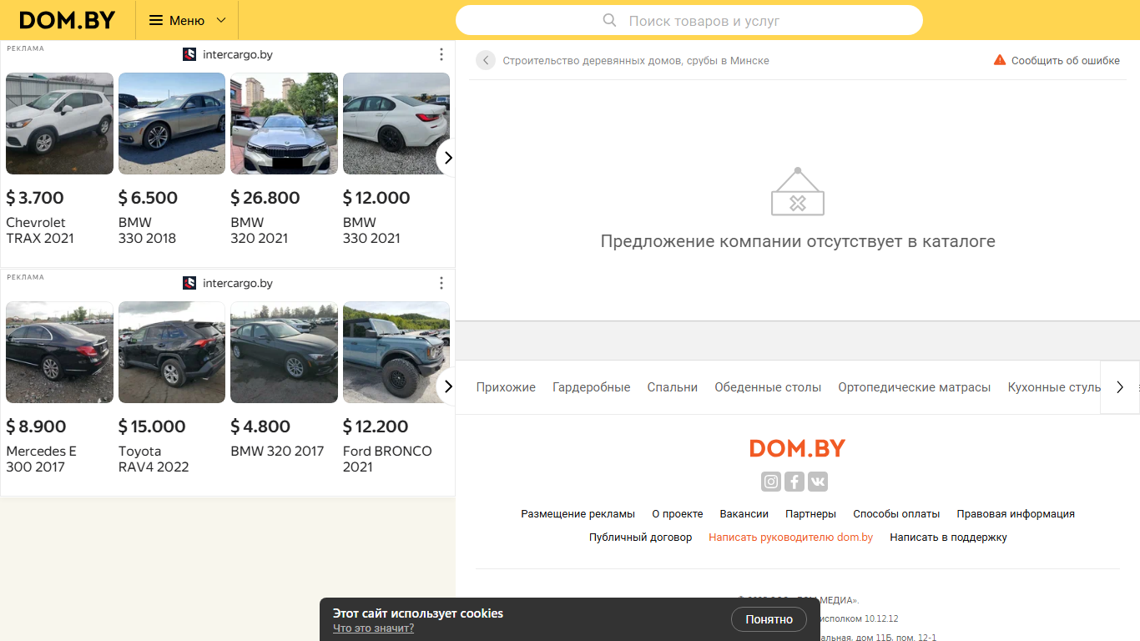
Task: Open the Chevrolet TRAX 2021 car photo
Action: pyautogui.click(x=59, y=124)
